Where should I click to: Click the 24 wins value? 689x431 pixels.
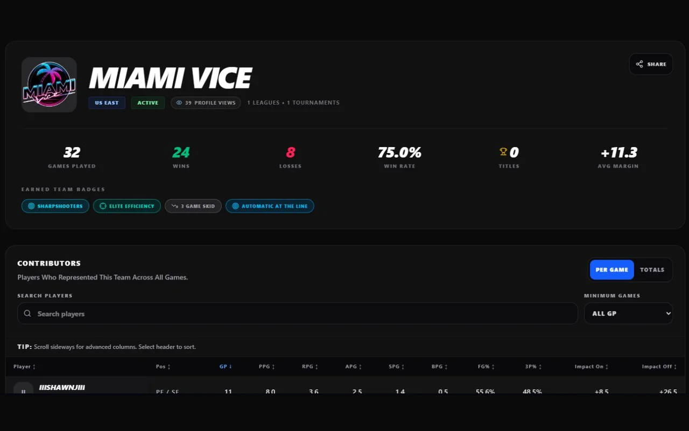(181, 152)
